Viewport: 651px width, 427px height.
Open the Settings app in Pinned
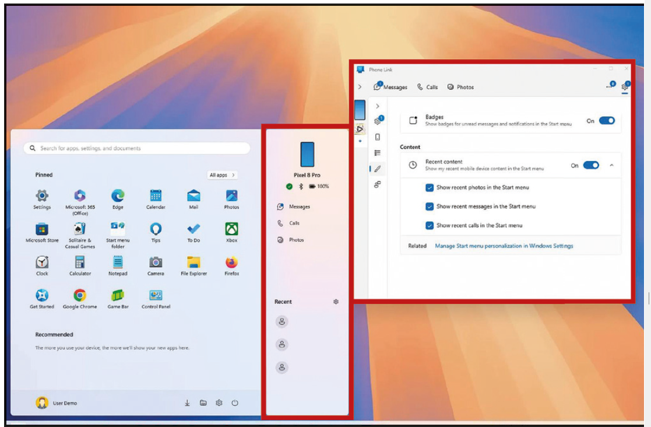point(42,199)
